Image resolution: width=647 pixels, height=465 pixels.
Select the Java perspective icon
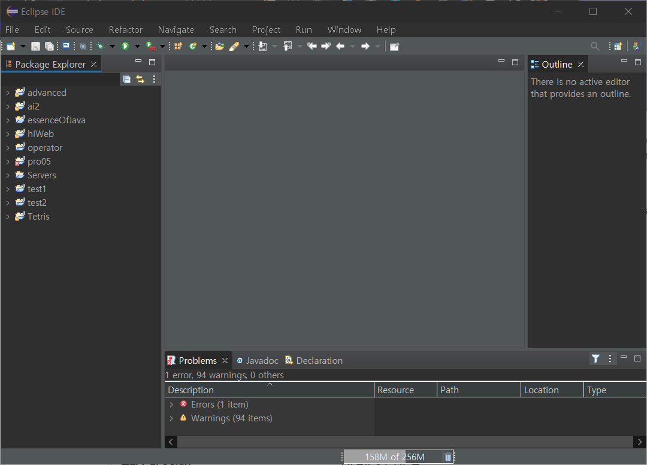coord(637,46)
